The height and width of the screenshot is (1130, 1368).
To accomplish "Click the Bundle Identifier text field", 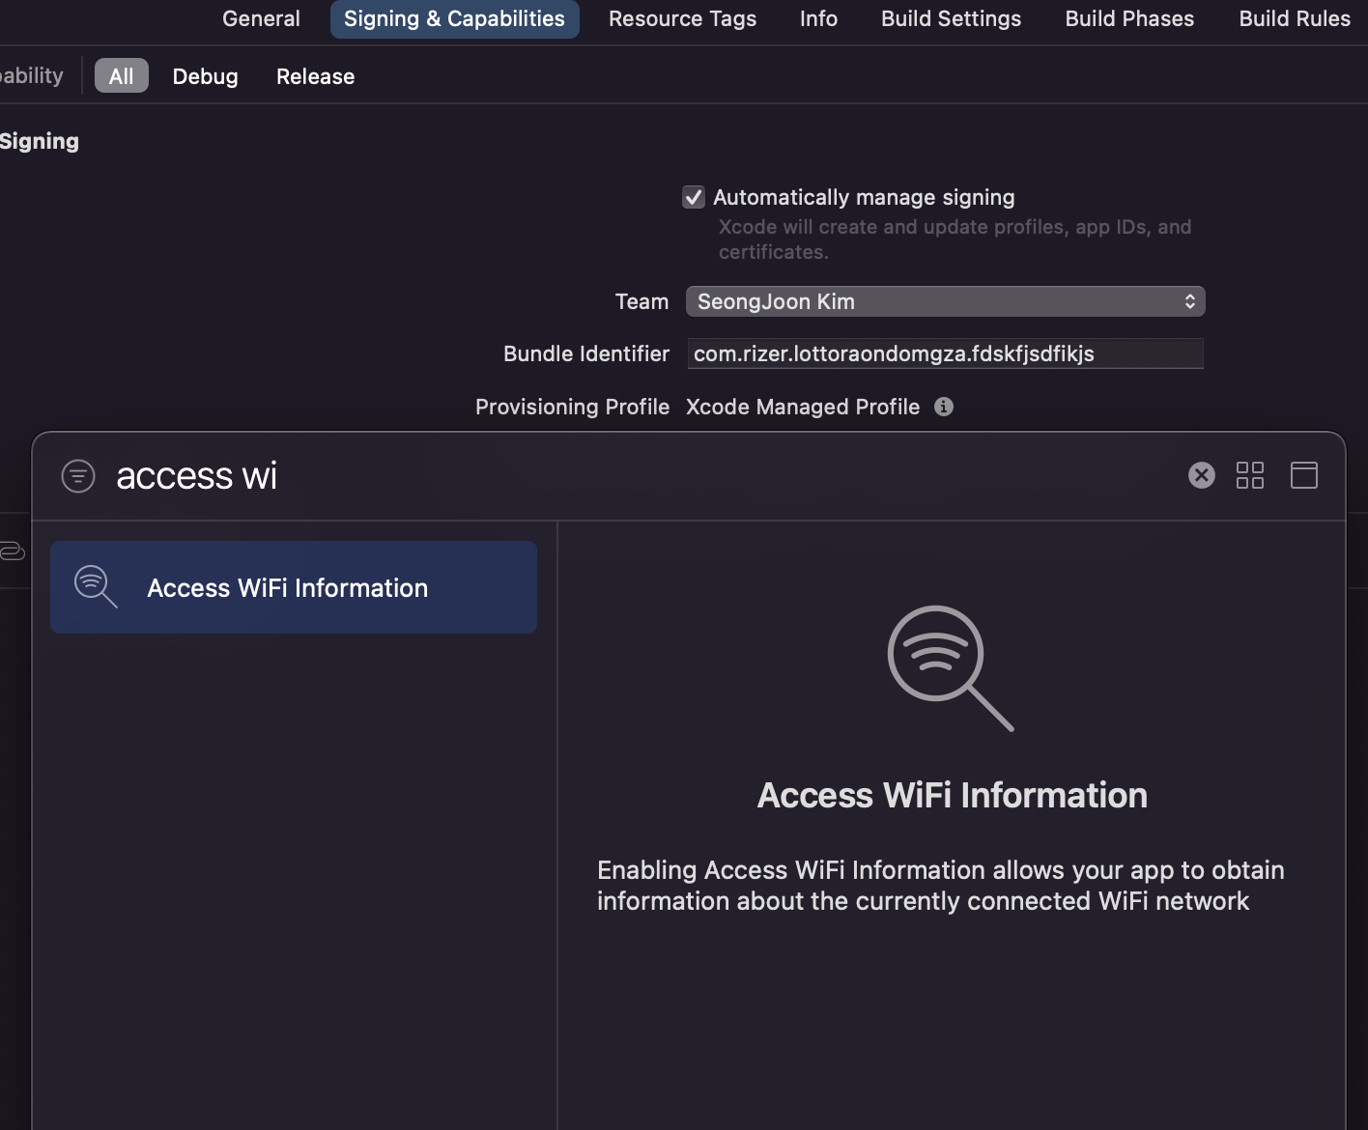I will (x=945, y=353).
